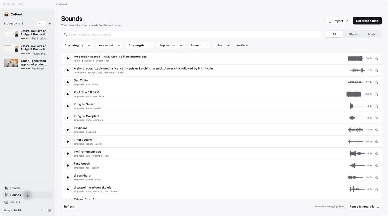
Task: Star the Keyboard sound
Action: coord(376,130)
